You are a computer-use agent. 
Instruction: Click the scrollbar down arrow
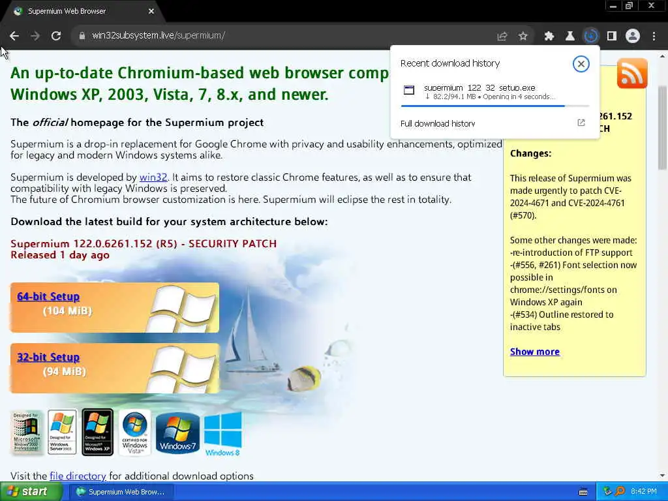coord(663,476)
